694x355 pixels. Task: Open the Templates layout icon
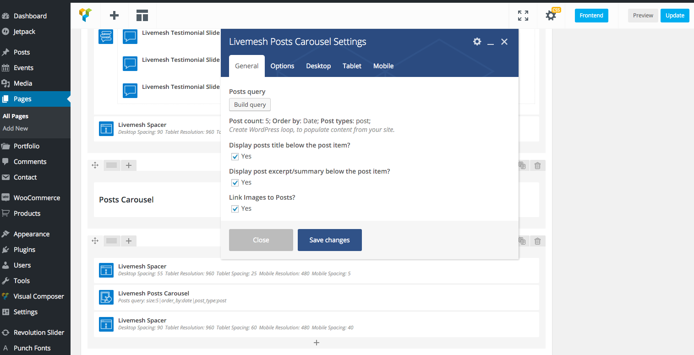click(x=142, y=16)
